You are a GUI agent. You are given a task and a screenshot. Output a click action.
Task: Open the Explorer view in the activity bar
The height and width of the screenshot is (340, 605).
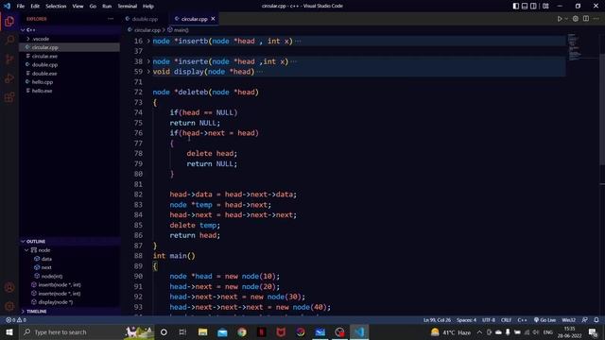tap(9, 21)
